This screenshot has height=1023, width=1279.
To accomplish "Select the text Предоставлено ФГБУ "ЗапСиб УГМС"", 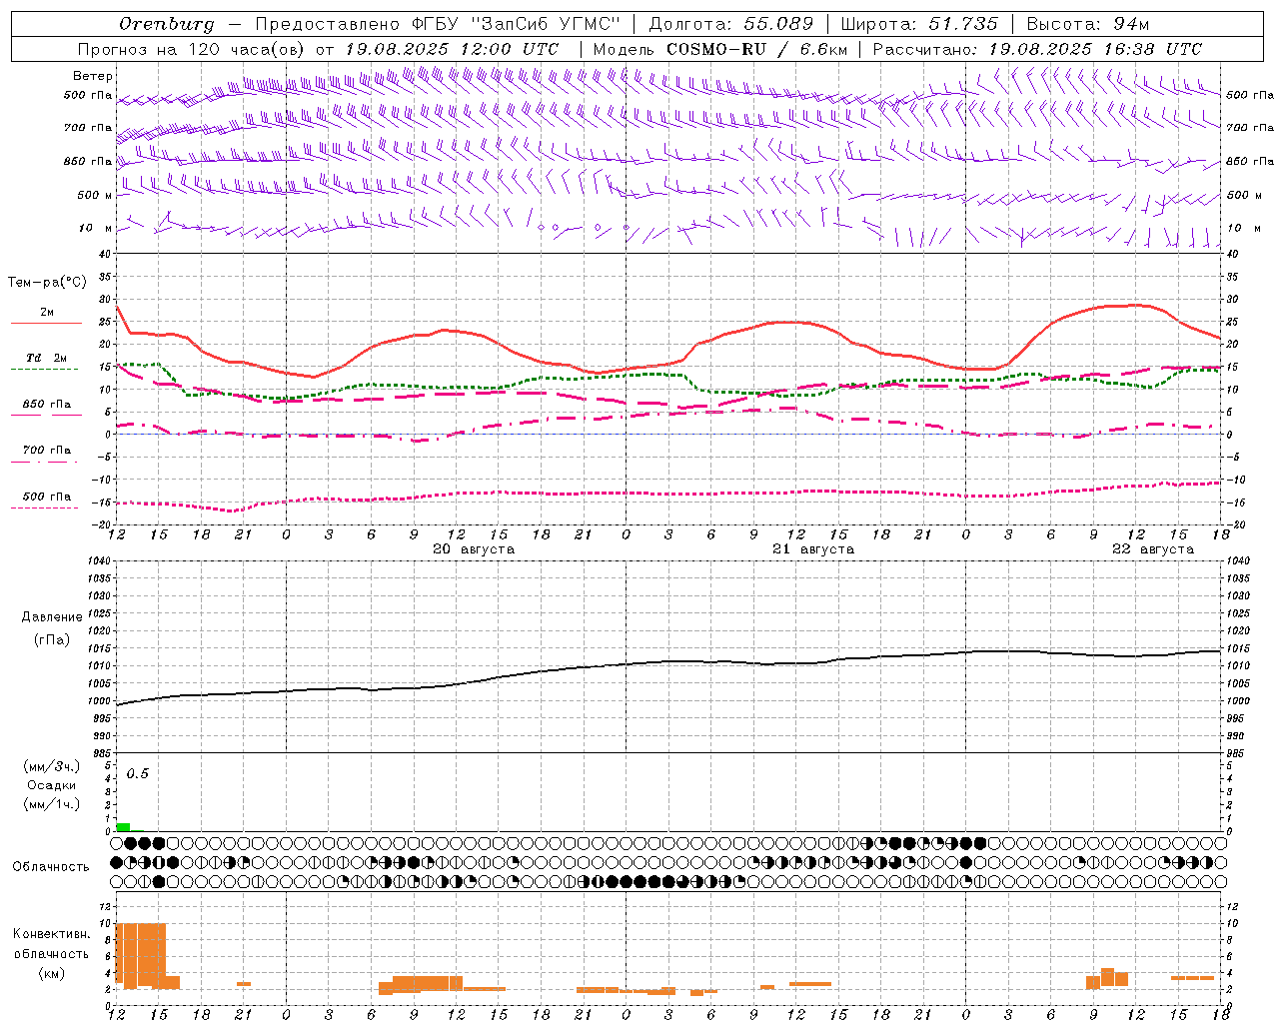I will click(438, 24).
